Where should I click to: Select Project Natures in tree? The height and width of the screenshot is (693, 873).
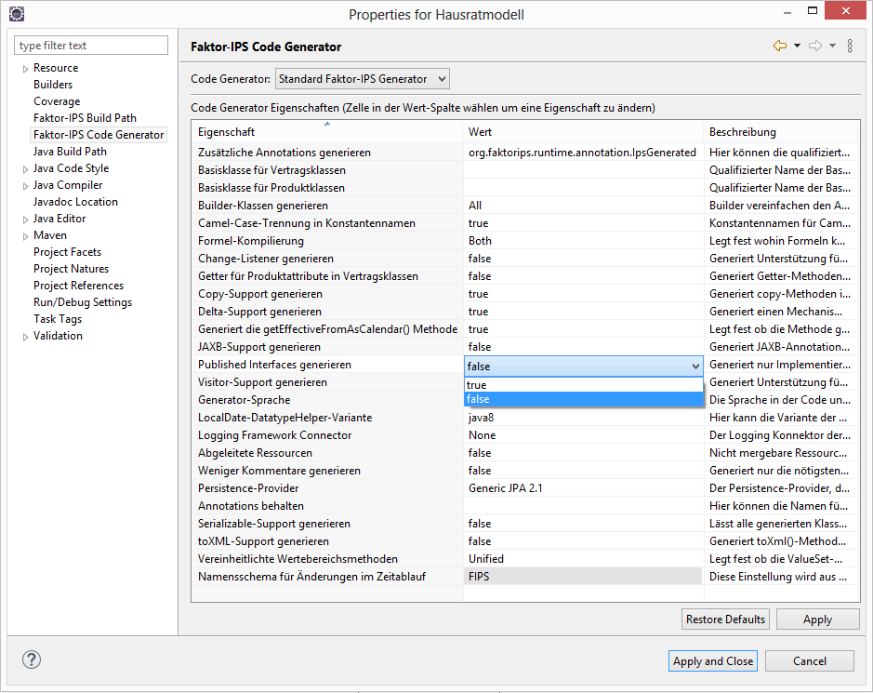click(71, 269)
